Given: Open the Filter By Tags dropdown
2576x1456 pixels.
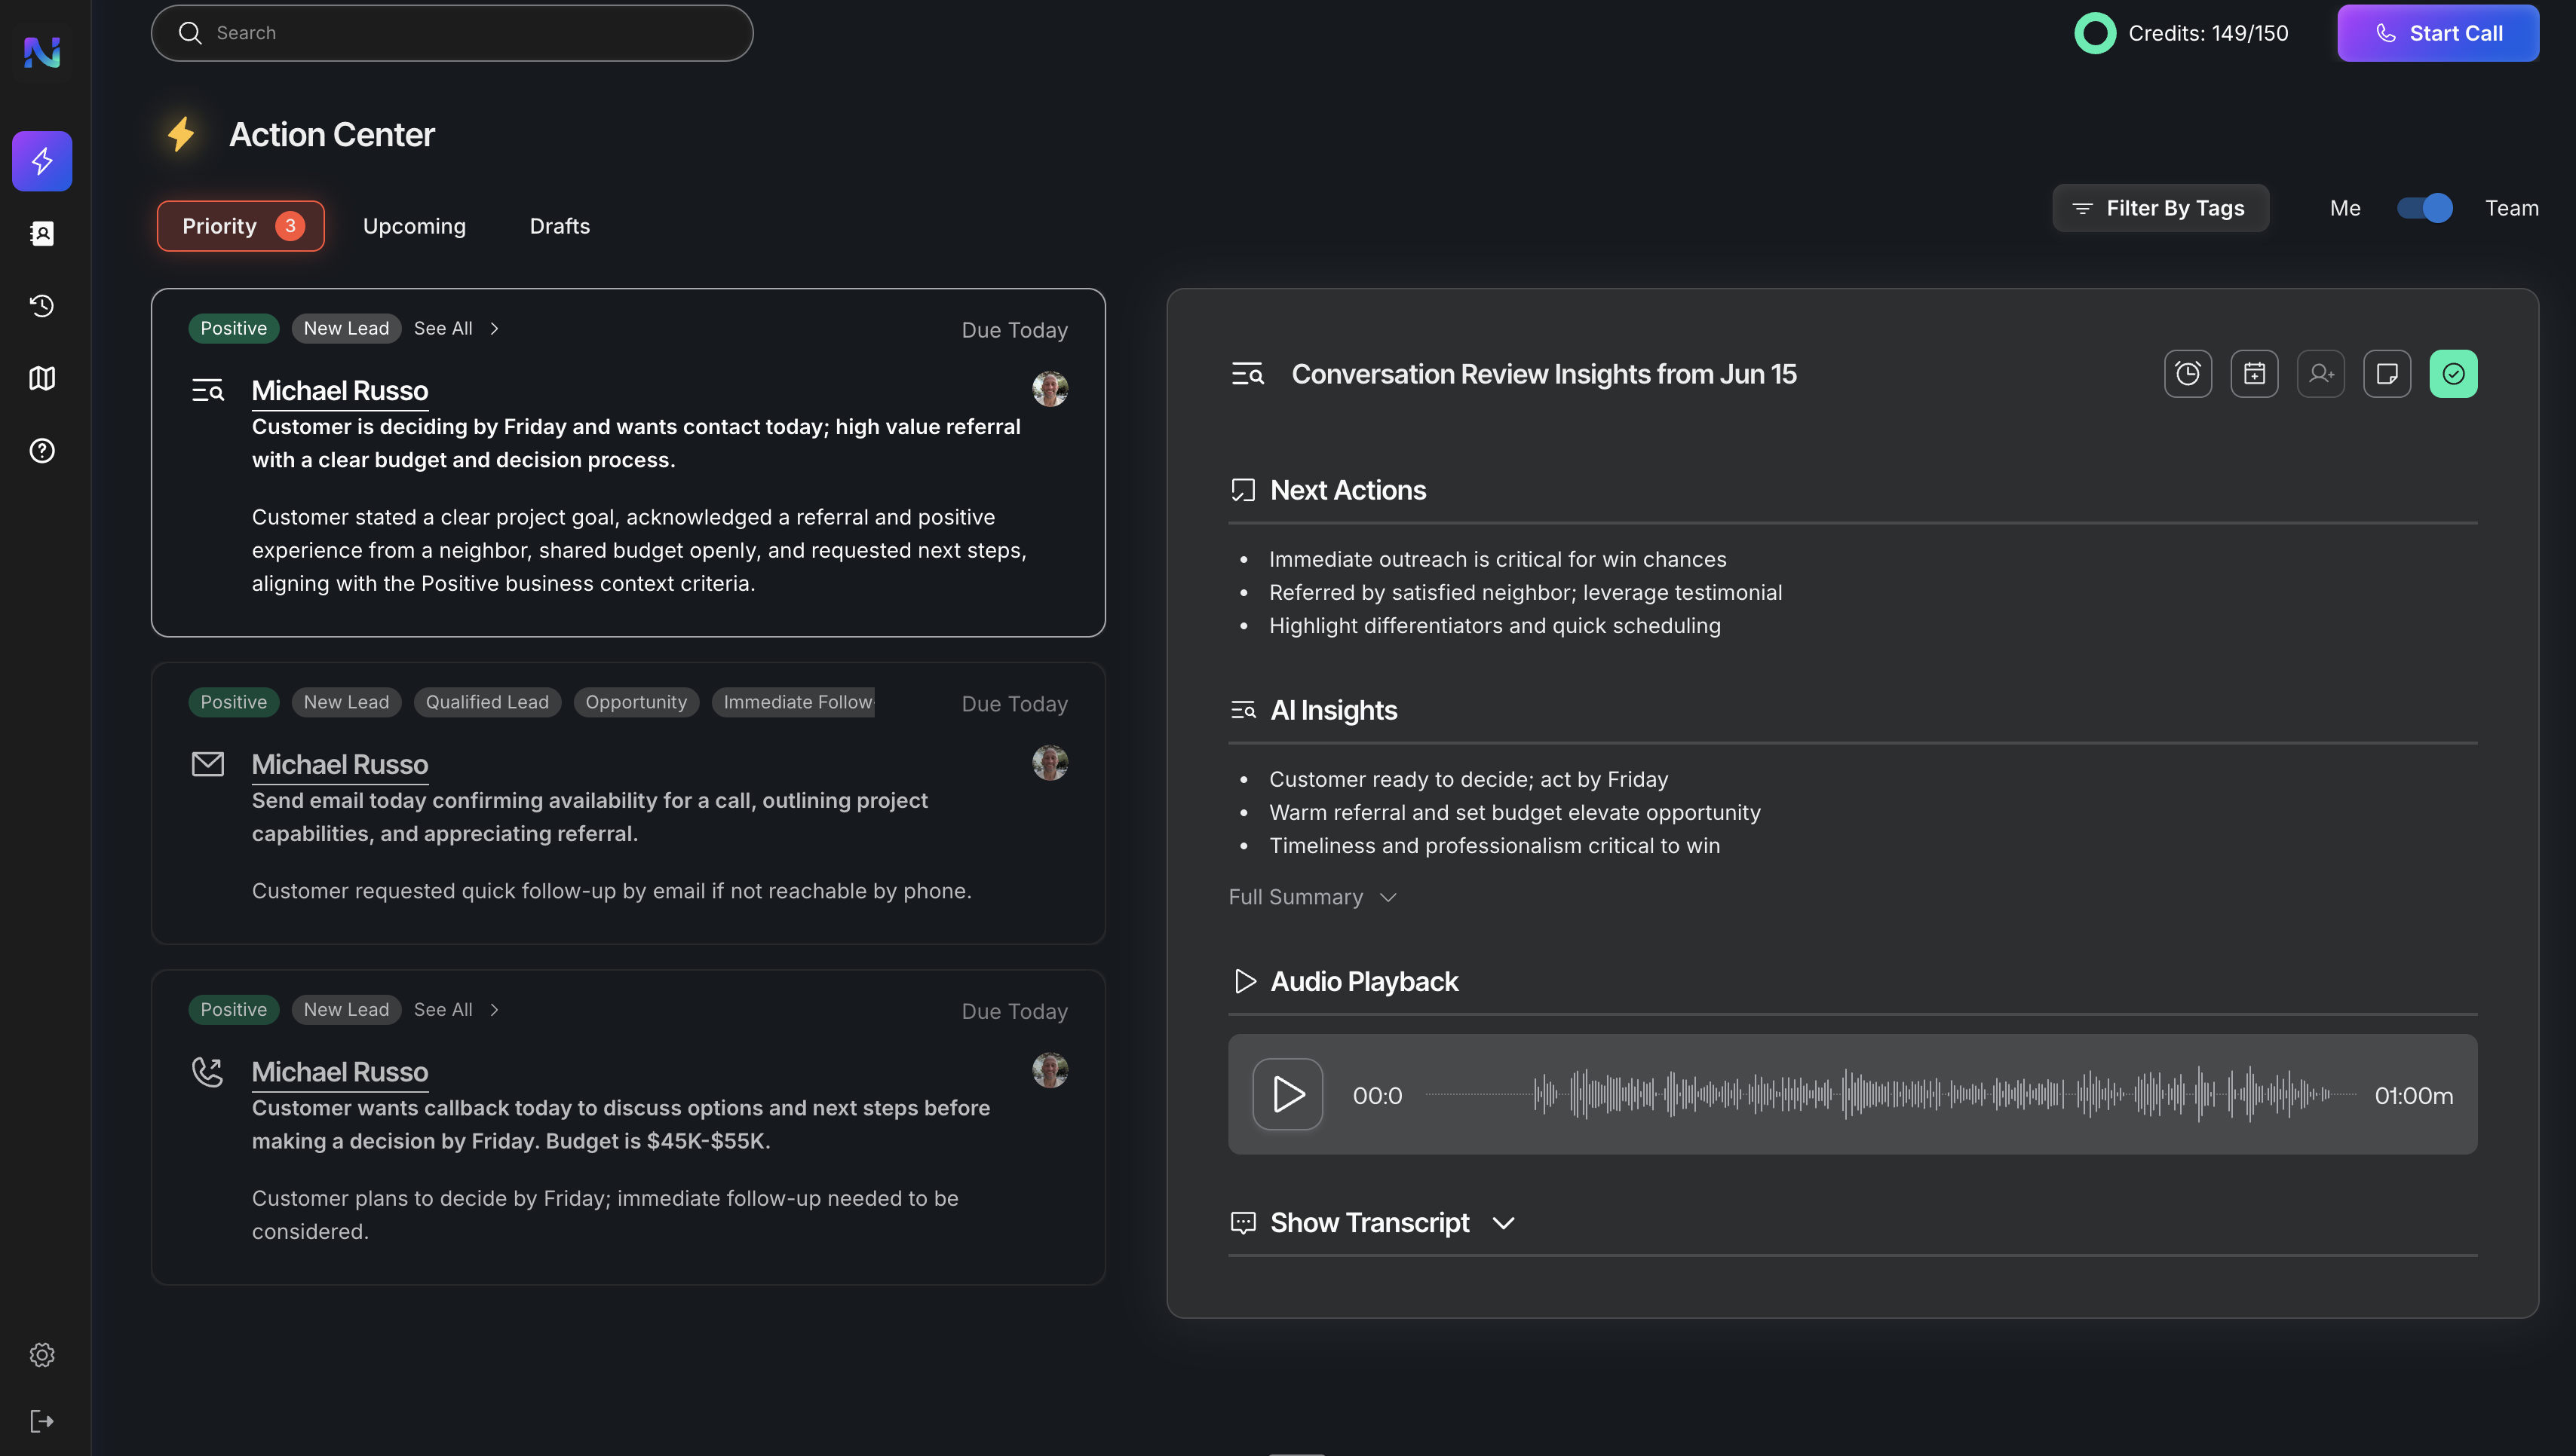Looking at the screenshot, I should [2160, 208].
